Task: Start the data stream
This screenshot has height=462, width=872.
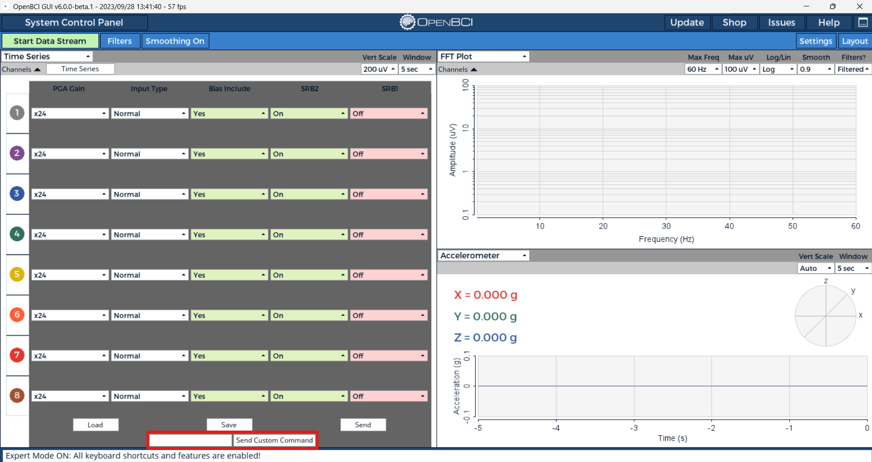Action: pos(50,41)
